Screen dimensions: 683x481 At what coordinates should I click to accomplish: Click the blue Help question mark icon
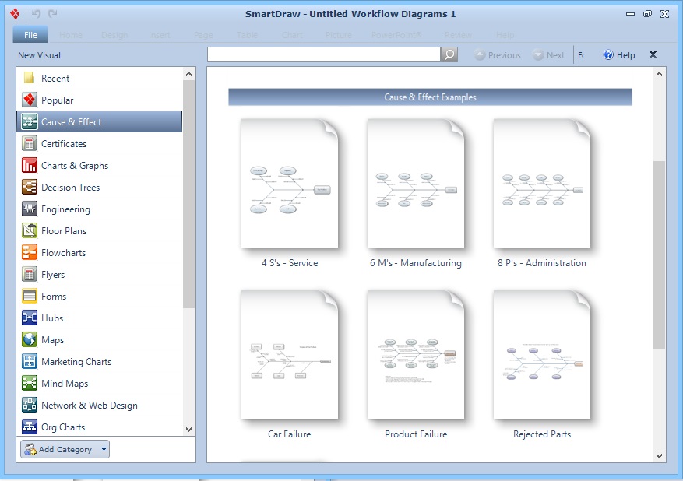point(608,54)
